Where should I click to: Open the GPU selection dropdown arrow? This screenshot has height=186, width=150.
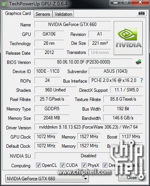point(86,179)
